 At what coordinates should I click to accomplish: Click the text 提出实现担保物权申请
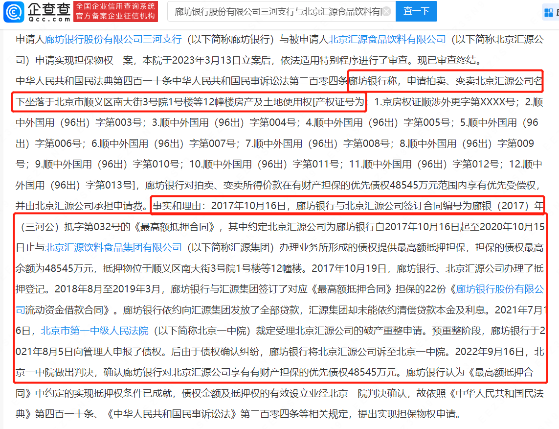pyautogui.click(x=406, y=414)
